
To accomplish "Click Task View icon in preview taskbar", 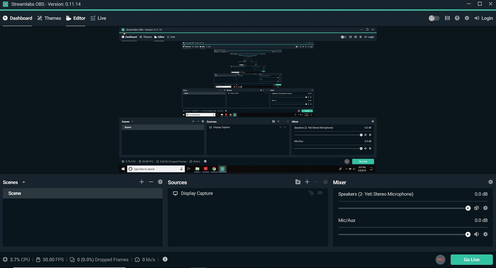I will [189, 169].
